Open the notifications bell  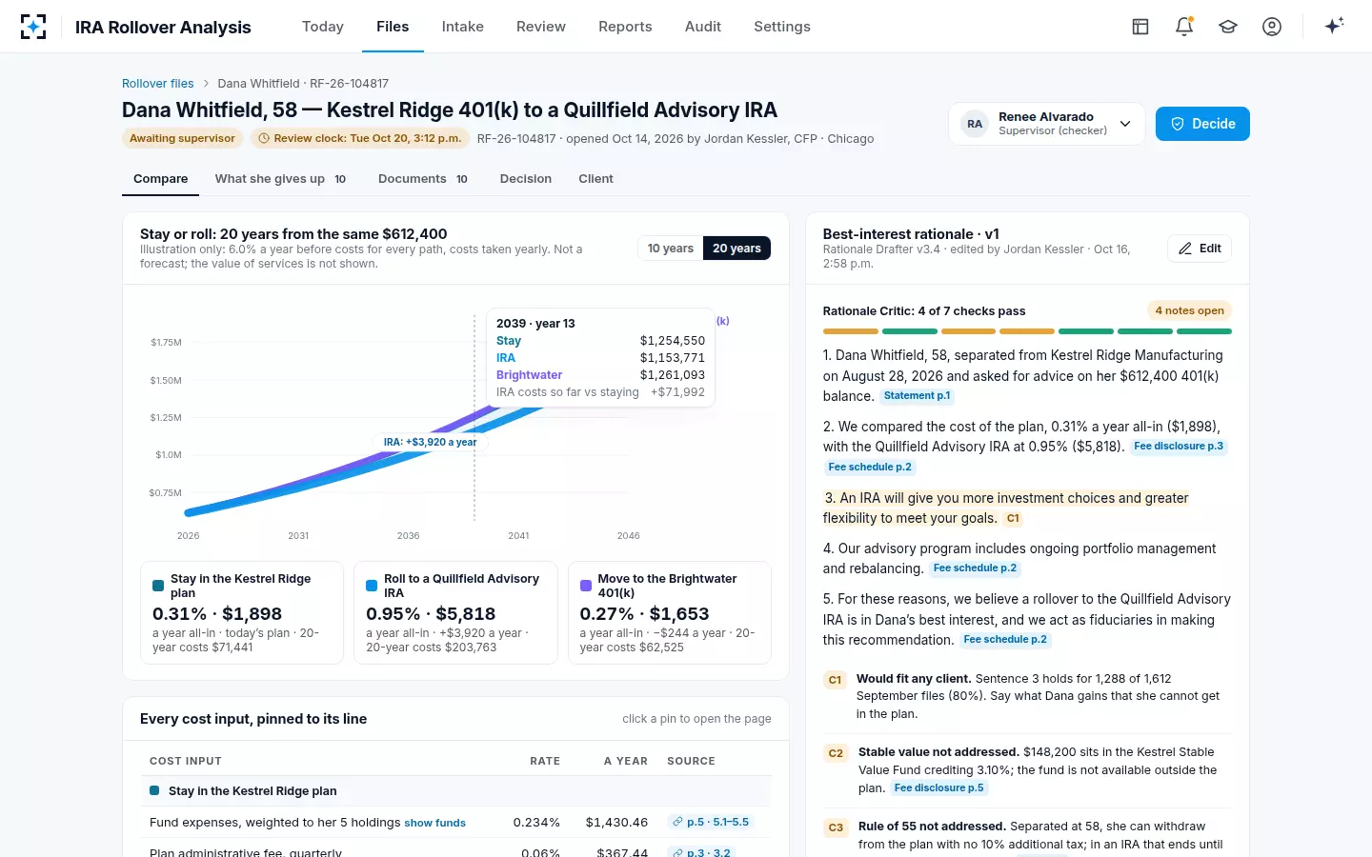1184,27
